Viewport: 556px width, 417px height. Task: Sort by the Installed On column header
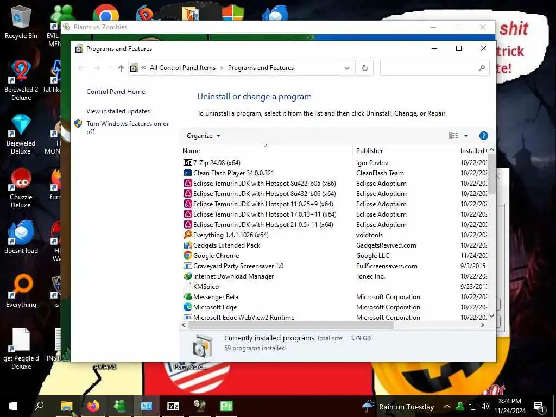[x=473, y=151]
